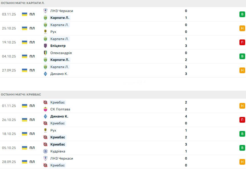The width and height of the screenshot is (246, 169).
Task: Click the "Останні матчі: Кривбас" section header
Action: [21, 94]
